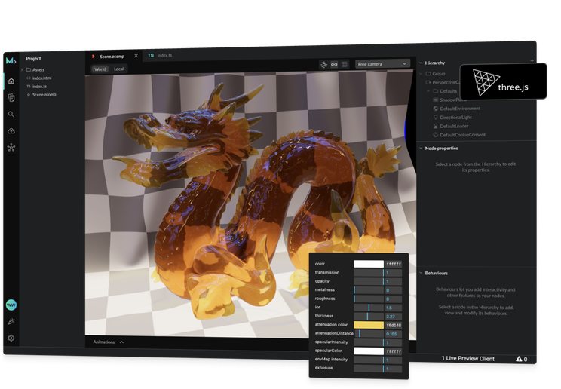Adjust the opacity slider
Viewport: 561px width, 389px height.
tap(369, 281)
